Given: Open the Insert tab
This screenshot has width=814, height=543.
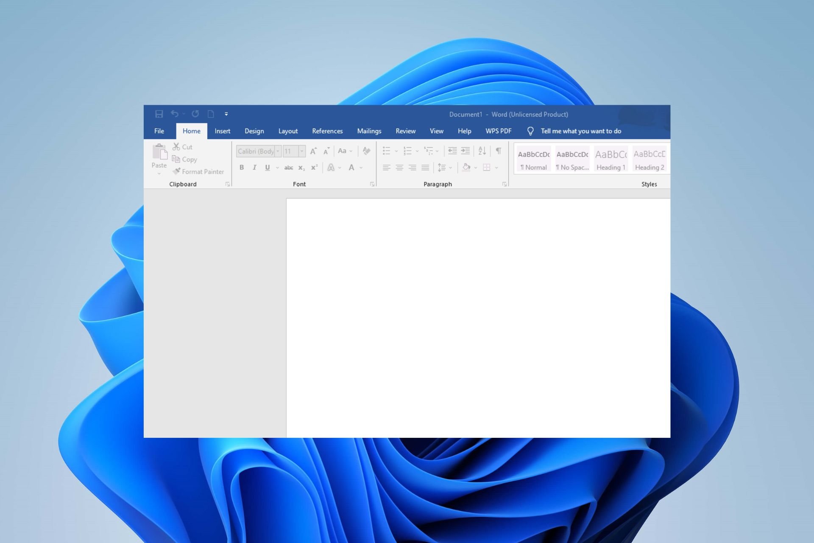Looking at the screenshot, I should tap(222, 131).
